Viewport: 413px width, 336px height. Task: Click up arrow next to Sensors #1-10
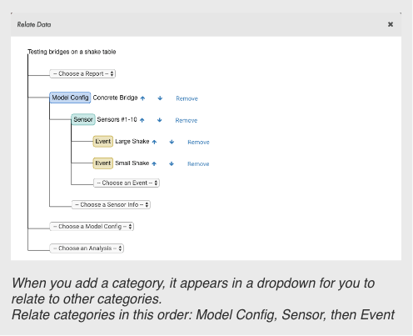[142, 120]
